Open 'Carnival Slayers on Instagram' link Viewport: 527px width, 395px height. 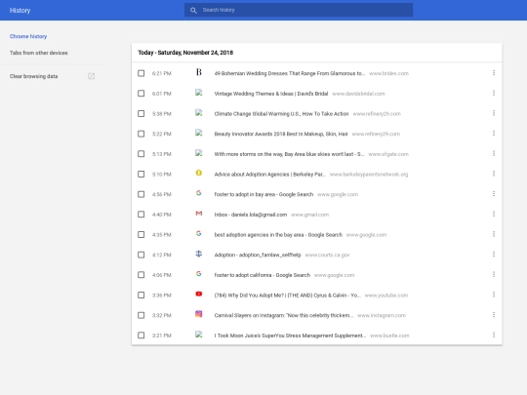pos(284,315)
